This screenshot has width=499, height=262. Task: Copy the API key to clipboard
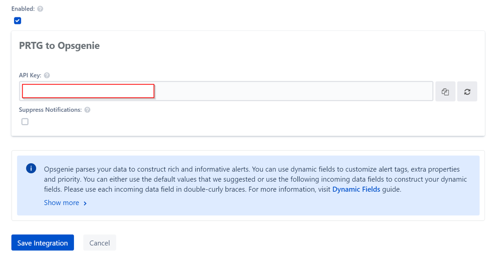(445, 91)
